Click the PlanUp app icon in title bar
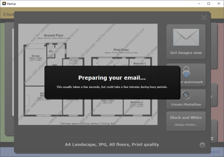 click(4, 3)
